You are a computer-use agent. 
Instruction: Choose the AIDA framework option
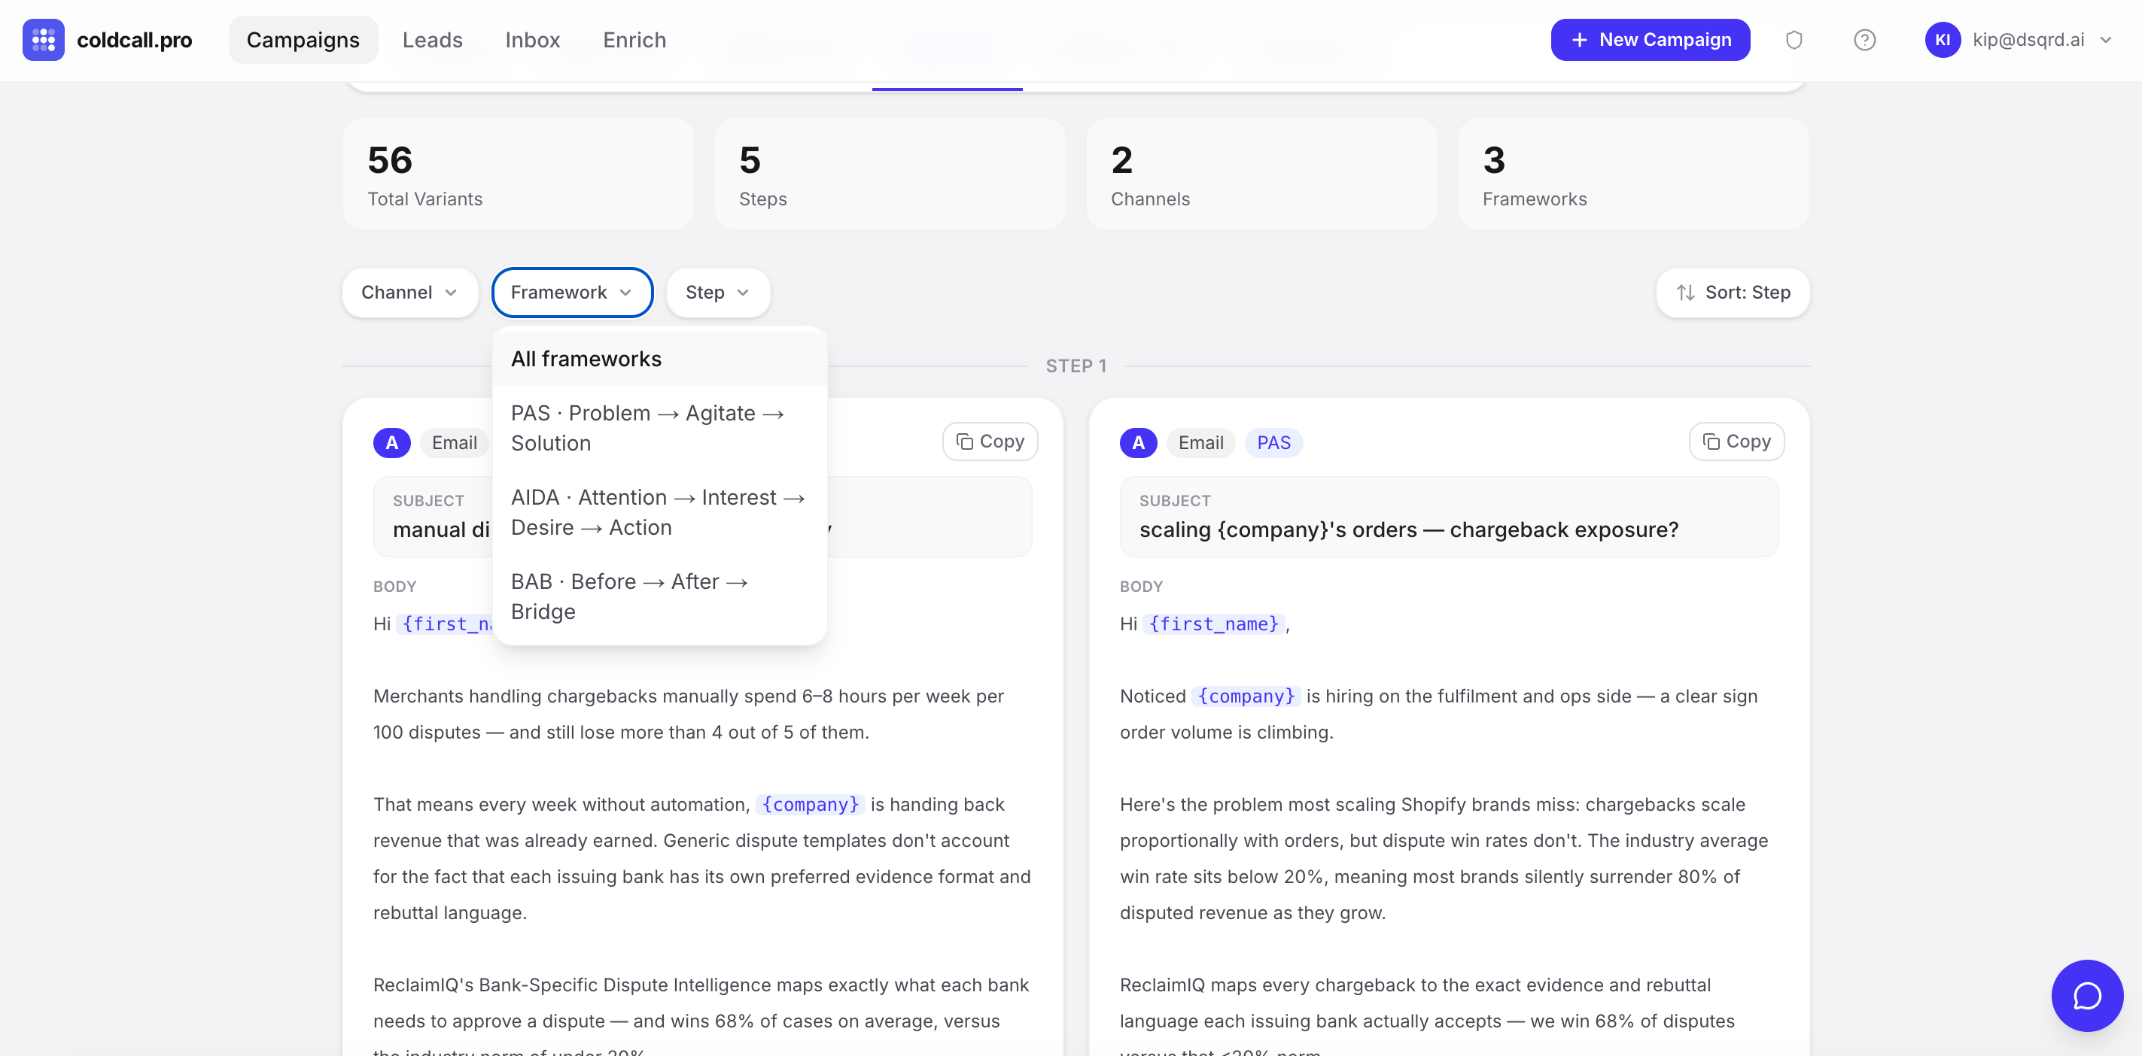[x=657, y=511]
